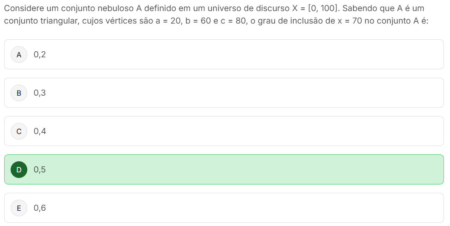Click the letter B circle badge

[19, 93]
